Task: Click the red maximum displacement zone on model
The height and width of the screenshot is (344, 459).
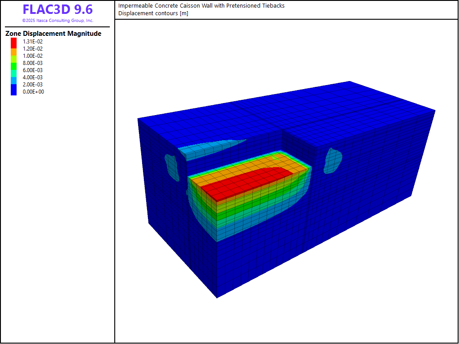Action: [242, 184]
